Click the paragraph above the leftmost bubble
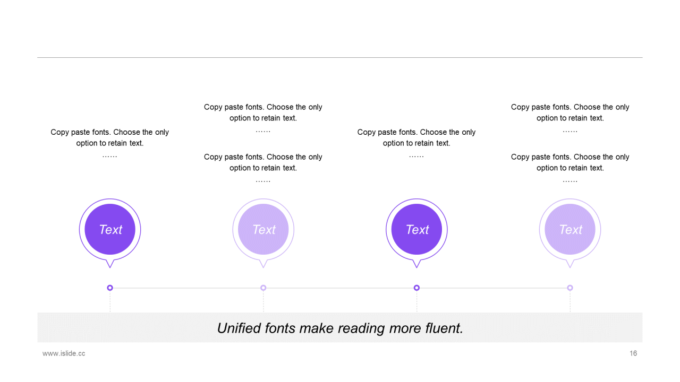 (110, 137)
